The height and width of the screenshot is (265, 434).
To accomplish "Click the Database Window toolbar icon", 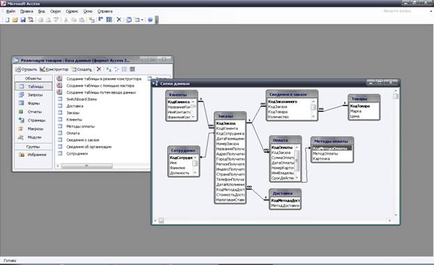I will 129,20.
